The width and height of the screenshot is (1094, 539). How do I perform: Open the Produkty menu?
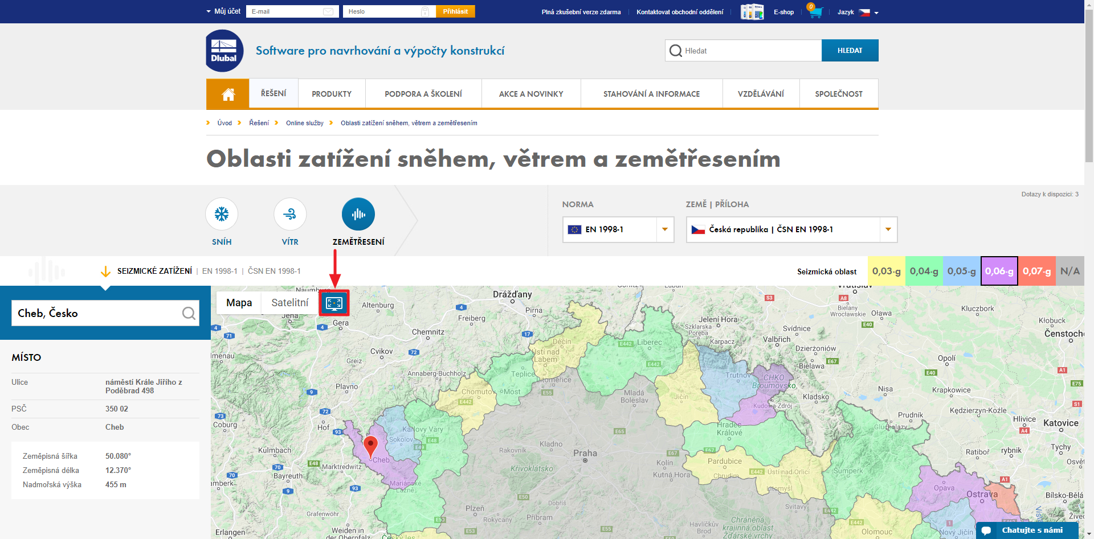coord(332,94)
